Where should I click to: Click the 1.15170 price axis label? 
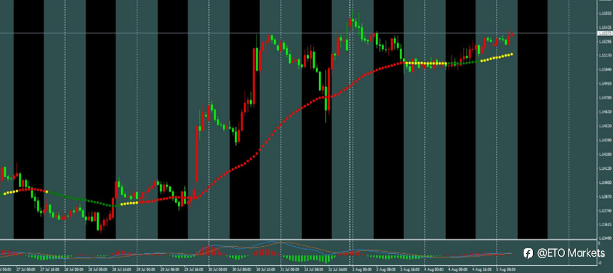tap(605, 55)
